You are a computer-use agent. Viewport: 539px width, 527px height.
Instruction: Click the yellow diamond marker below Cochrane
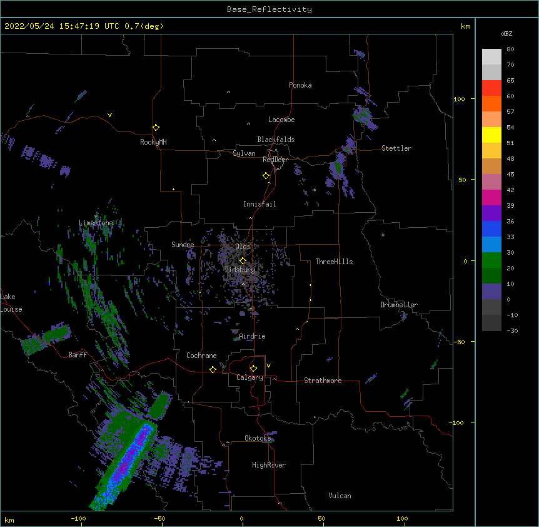click(213, 369)
